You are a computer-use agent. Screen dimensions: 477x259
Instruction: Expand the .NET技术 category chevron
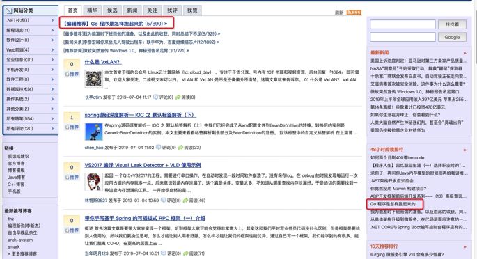click(x=52, y=20)
